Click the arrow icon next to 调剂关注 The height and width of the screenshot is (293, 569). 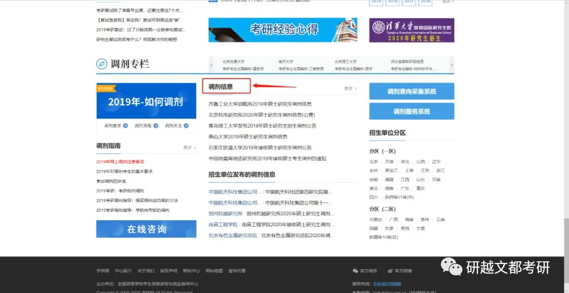pos(186,125)
